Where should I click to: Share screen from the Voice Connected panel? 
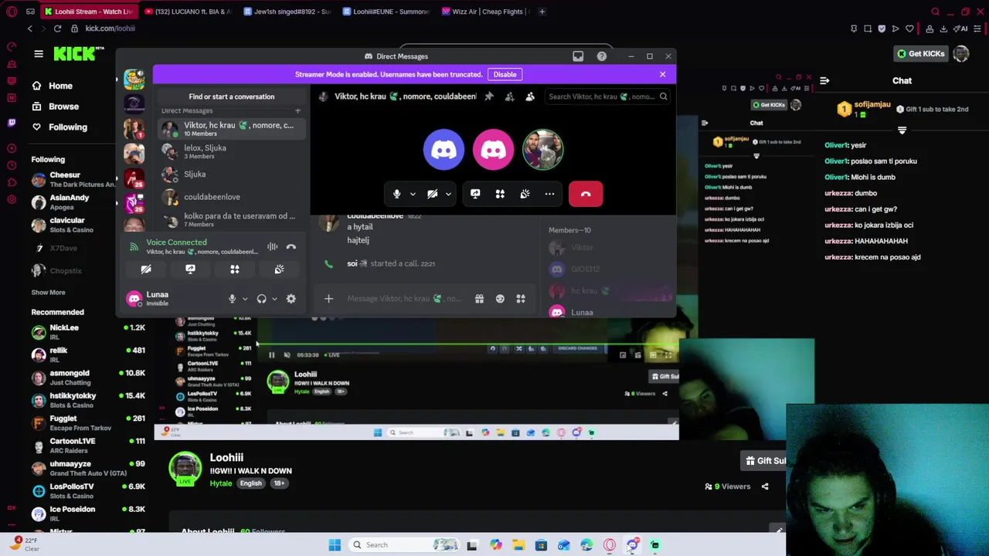click(190, 270)
